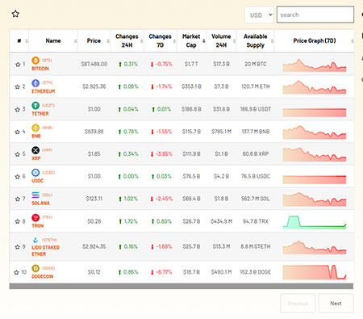Image resolution: width=363 pixels, height=319 pixels.
Task: Click Tron 24H change 1.72%
Action: [x=128, y=221]
